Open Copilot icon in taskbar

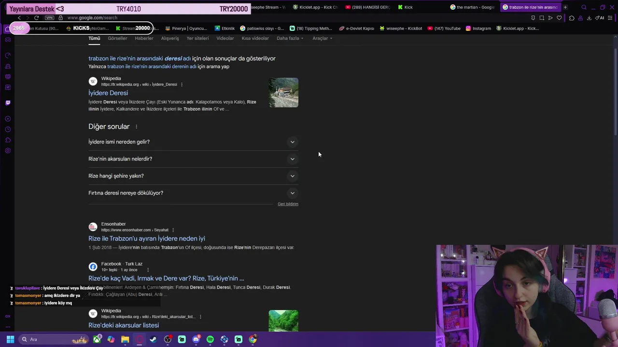pyautogui.click(x=111, y=339)
